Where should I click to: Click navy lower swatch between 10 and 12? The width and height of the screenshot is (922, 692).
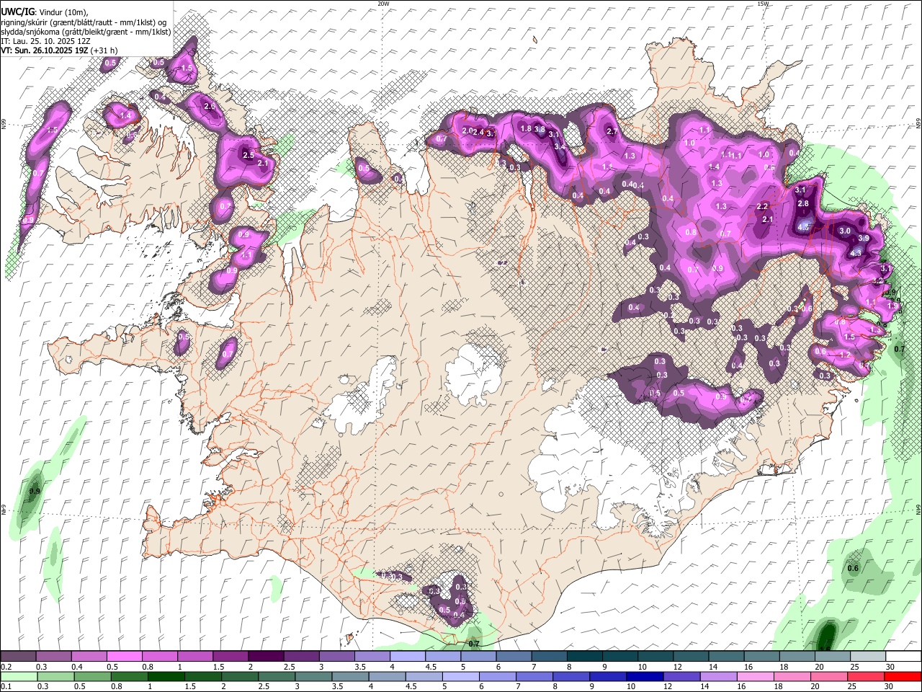click(645, 677)
